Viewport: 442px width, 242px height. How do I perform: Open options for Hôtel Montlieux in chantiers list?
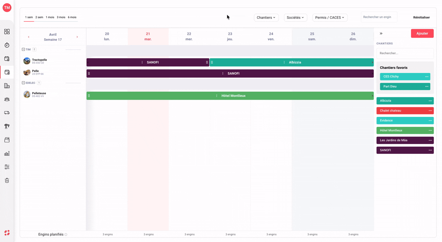(x=430, y=130)
